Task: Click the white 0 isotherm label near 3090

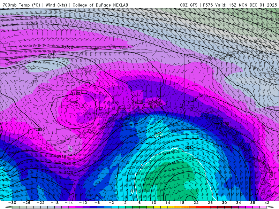Action: pos(177,148)
